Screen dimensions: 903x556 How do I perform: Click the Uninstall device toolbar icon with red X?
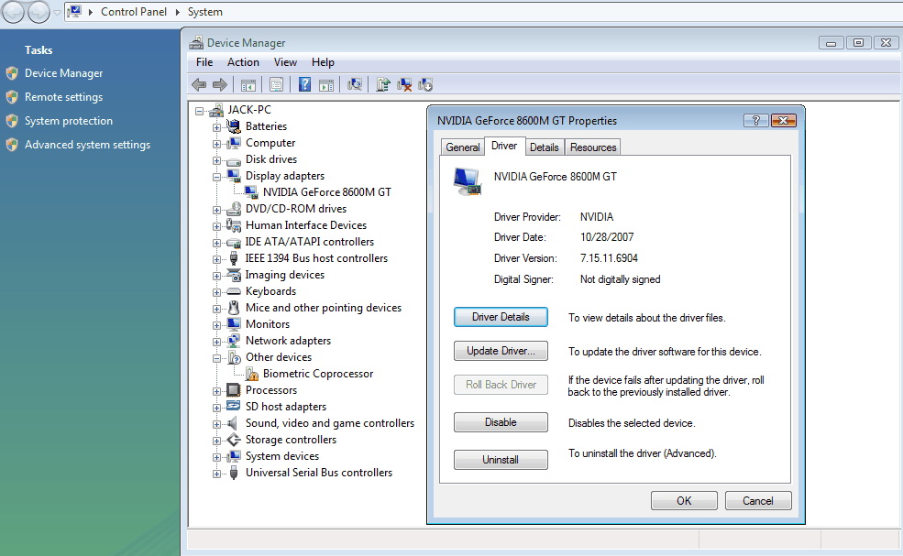pos(404,85)
